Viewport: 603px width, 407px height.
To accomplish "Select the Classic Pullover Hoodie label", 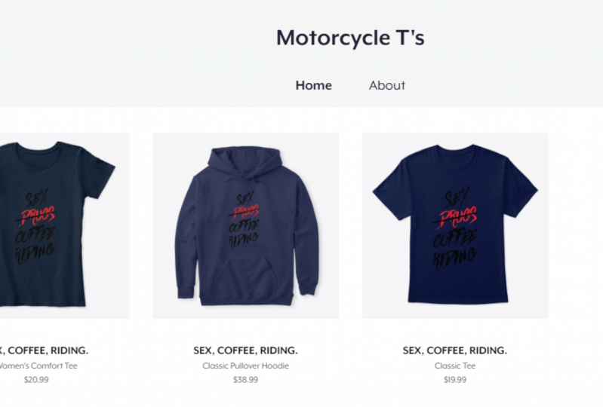I will [245, 366].
